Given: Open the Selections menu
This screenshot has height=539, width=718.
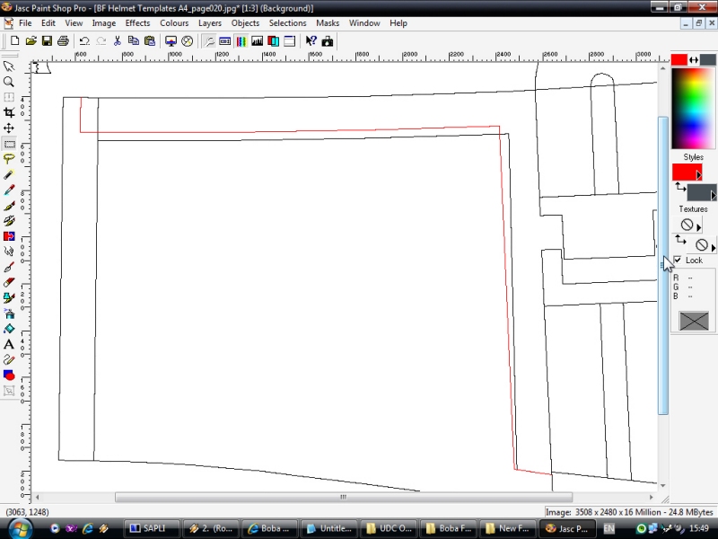Looking at the screenshot, I should coord(287,23).
